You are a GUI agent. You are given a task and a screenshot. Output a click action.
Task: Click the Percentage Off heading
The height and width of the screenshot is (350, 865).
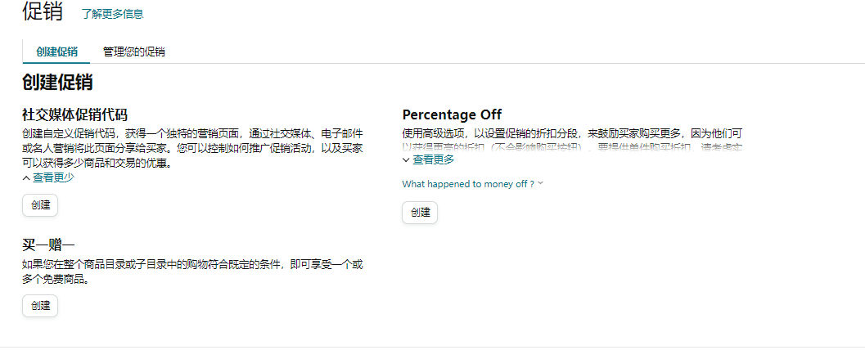click(452, 114)
